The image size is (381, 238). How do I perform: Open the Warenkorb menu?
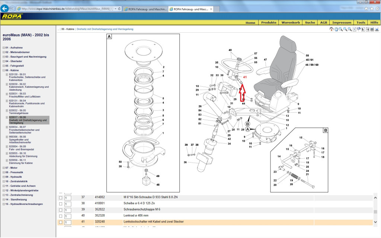[291, 23]
